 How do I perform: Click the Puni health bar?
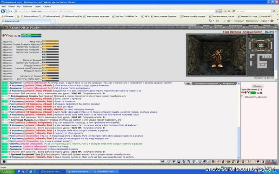31,35
